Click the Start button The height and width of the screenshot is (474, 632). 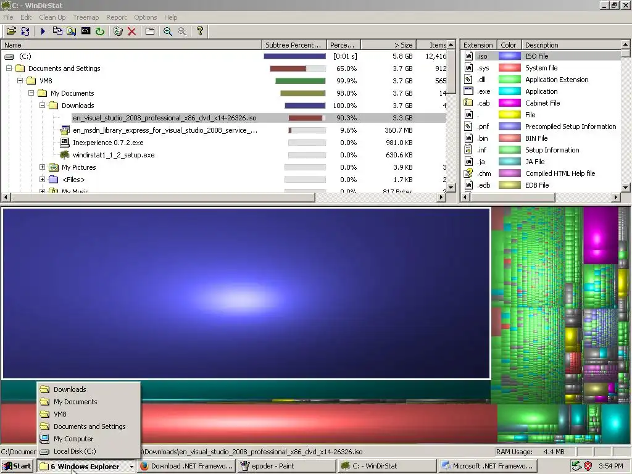point(17,467)
